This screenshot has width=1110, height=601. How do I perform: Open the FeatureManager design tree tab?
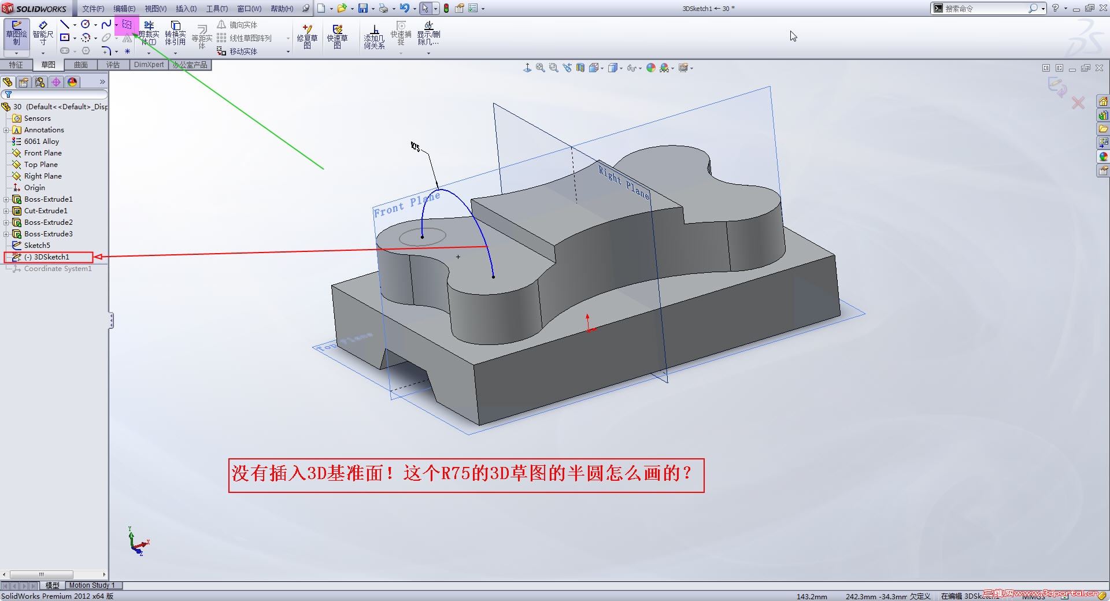pyautogui.click(x=8, y=82)
